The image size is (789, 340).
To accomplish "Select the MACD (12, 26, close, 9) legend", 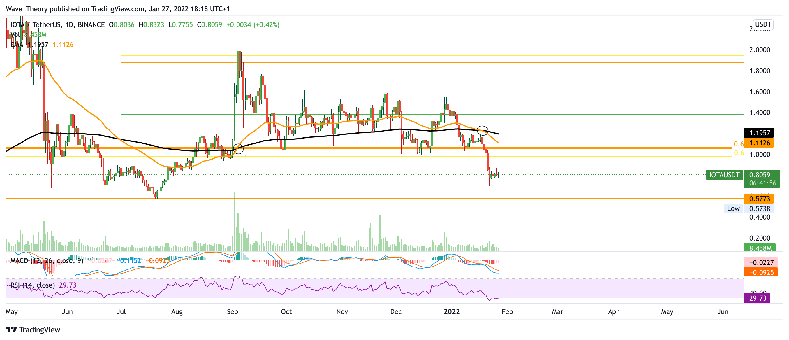I will tap(47, 261).
